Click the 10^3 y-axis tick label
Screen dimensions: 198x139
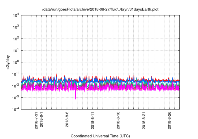16,27
